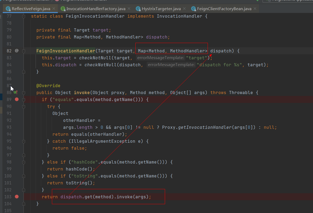Click the InvocationHandler interface name on line 77
The height and width of the screenshot is (213, 313).
pyautogui.click(x=180, y=16)
